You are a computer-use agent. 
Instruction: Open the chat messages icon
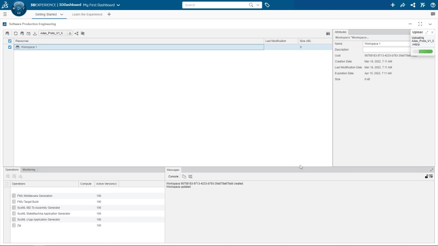(x=433, y=14)
